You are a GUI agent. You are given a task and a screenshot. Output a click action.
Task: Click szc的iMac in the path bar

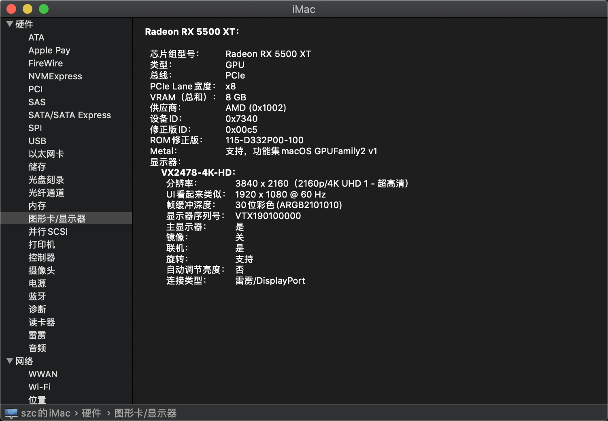(46, 413)
